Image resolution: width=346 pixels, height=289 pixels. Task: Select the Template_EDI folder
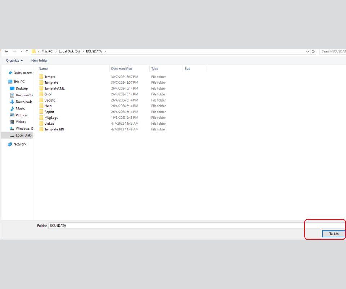54,129
